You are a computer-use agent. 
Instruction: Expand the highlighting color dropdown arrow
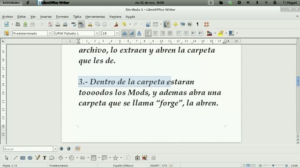click(226, 33)
